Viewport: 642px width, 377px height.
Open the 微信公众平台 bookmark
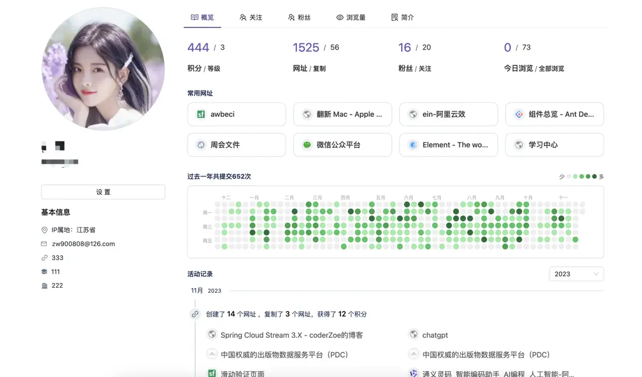pos(343,144)
